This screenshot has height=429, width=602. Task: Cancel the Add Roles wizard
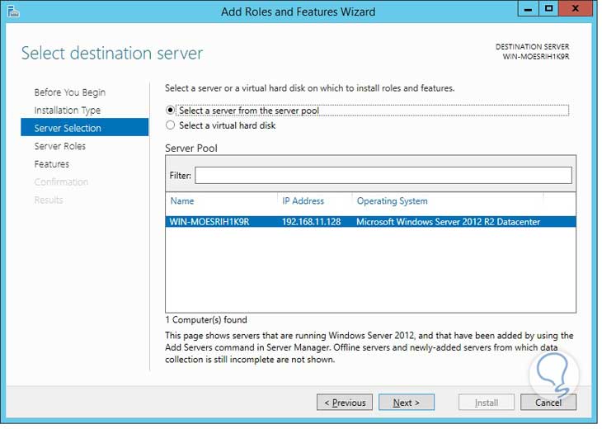pyautogui.click(x=548, y=403)
